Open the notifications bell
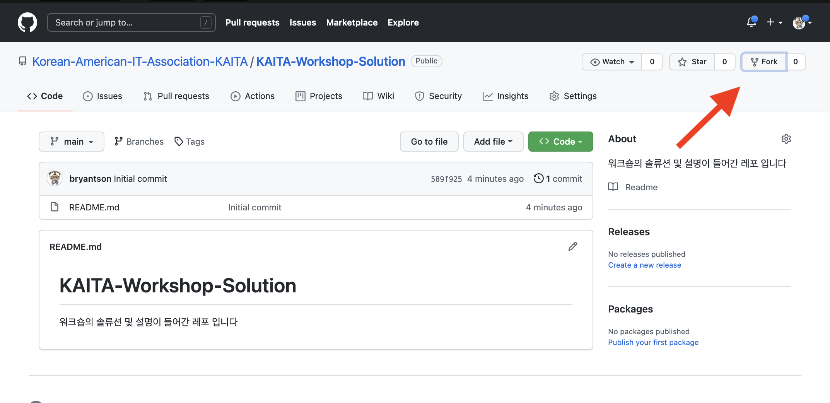This screenshot has width=830, height=403. pos(751,22)
